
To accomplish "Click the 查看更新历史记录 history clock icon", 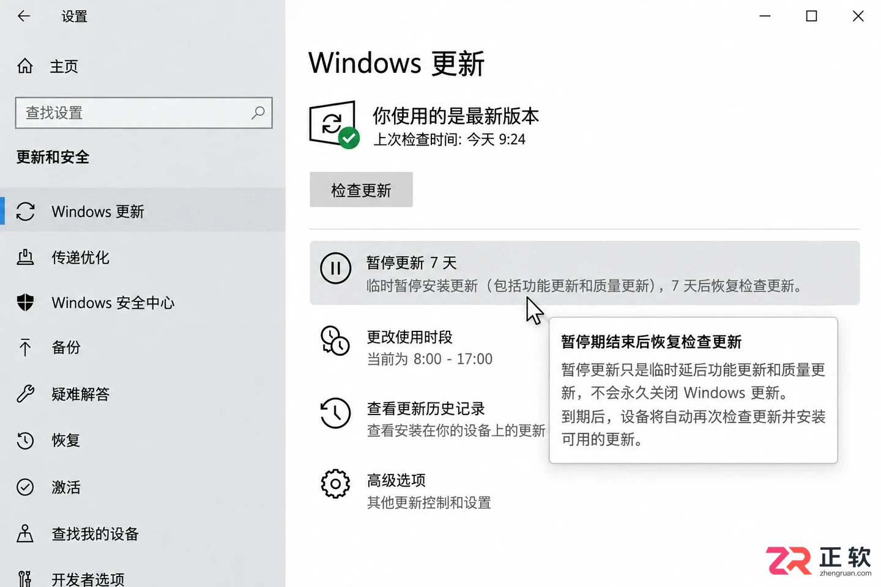I will [x=335, y=413].
